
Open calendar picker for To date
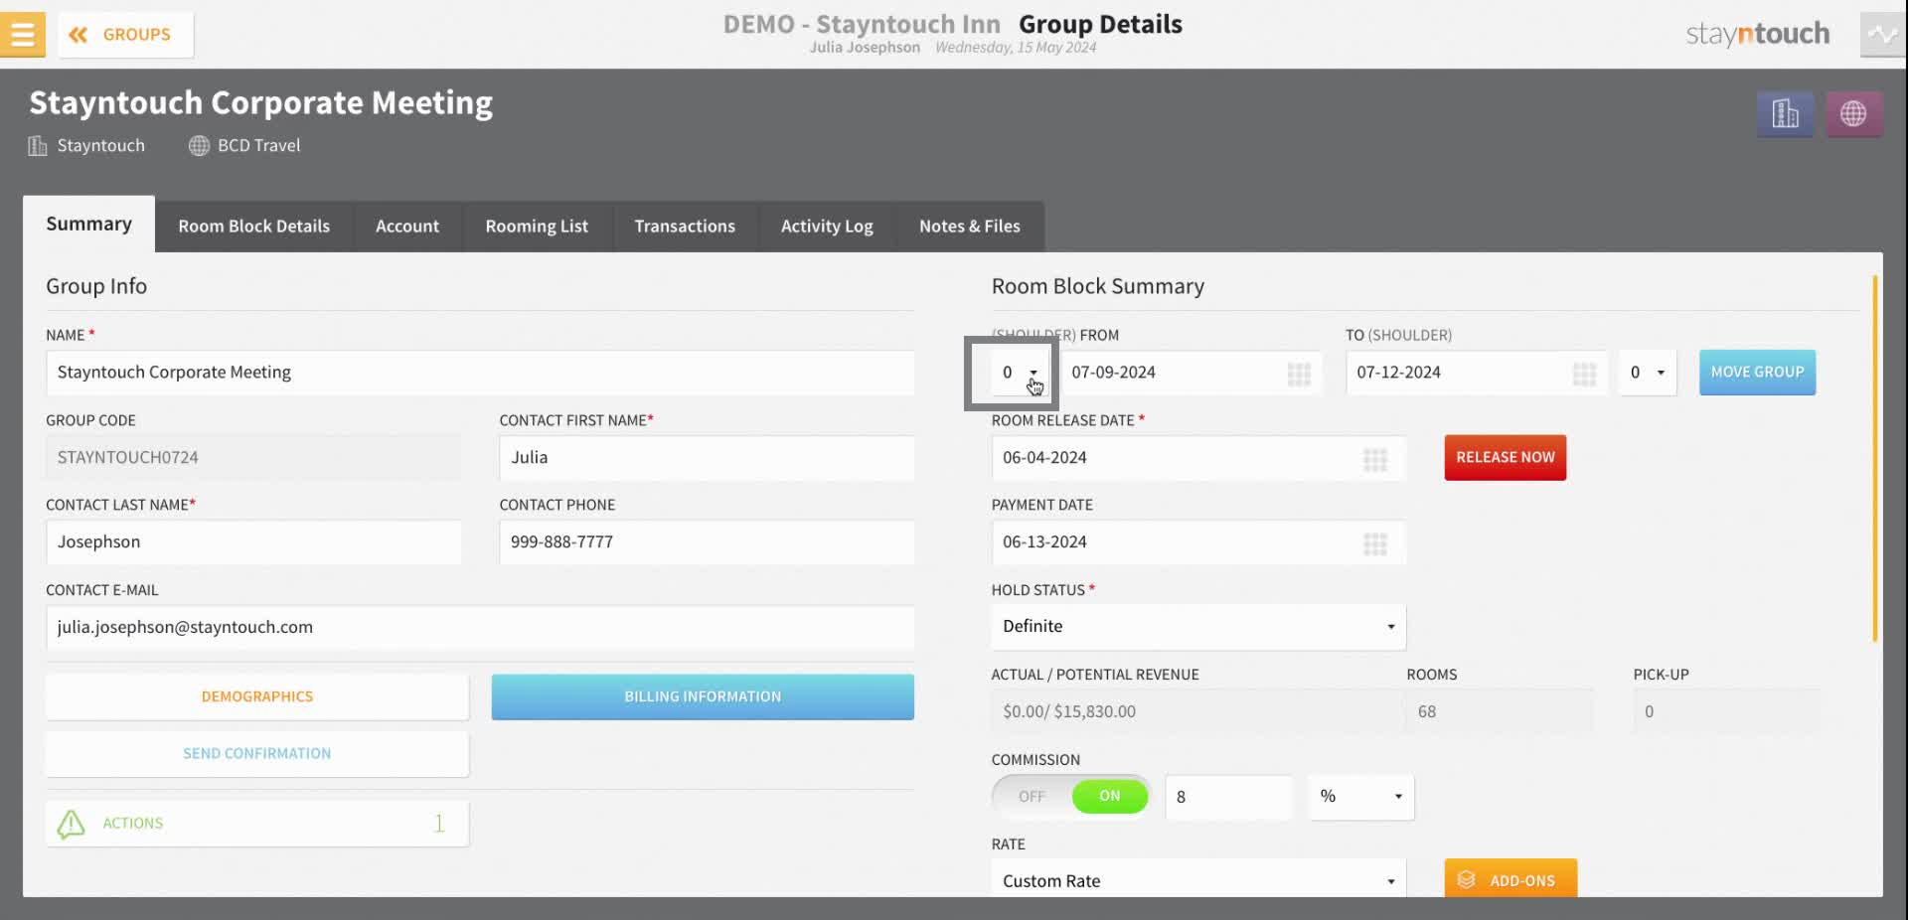[1584, 374]
